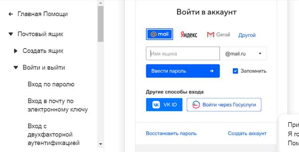Click the Ввести пароль button

pos(183,71)
